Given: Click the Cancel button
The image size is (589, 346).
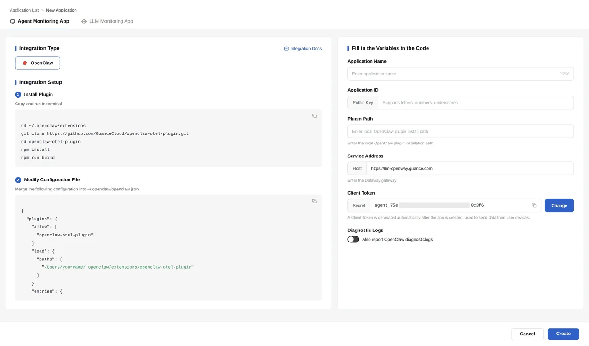Looking at the screenshot, I should [x=527, y=334].
